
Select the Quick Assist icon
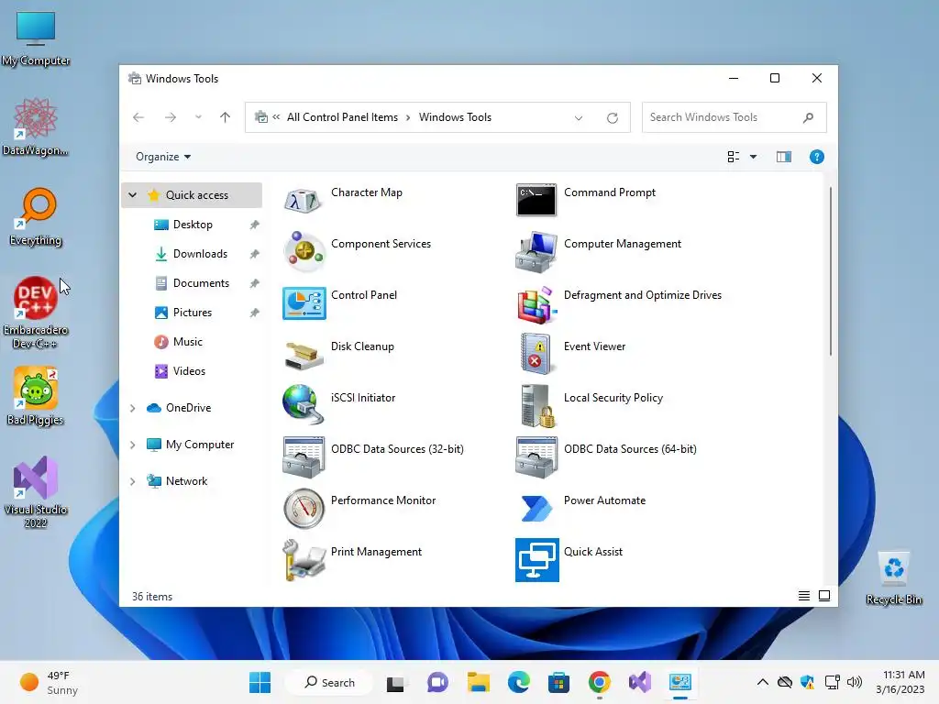coord(537,560)
